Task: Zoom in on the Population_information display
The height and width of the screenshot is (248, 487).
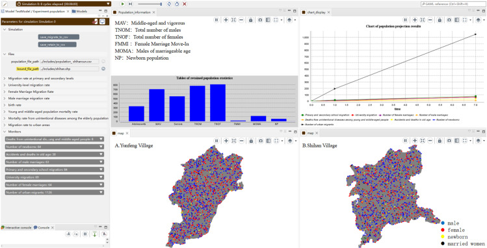Action: (x=226, y=20)
